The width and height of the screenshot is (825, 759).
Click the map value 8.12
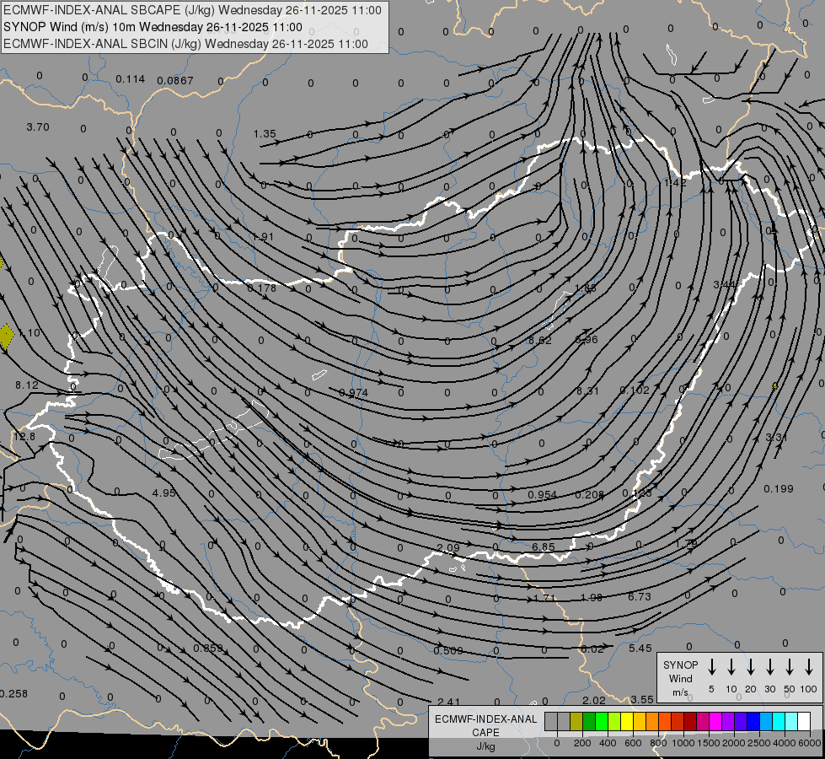tap(27, 385)
